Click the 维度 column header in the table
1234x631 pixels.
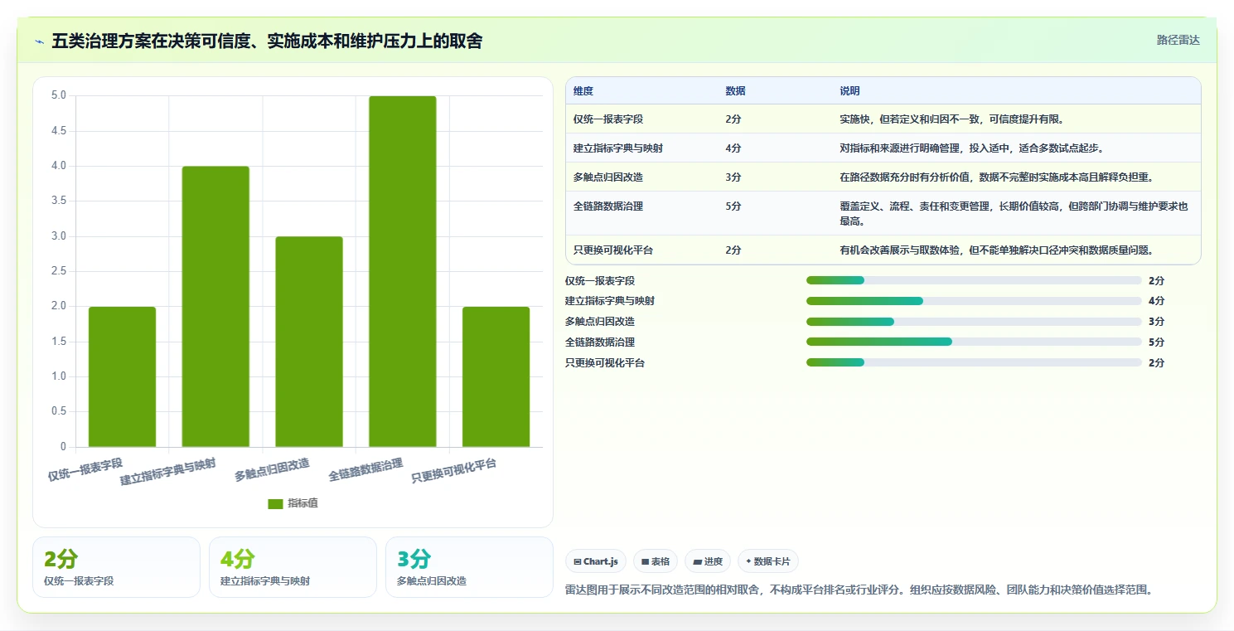tap(583, 91)
